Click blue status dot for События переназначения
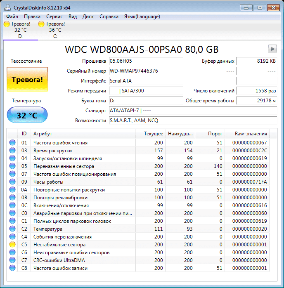Image resolution: width=284 pixels, height=288 pixels. tap(12, 236)
